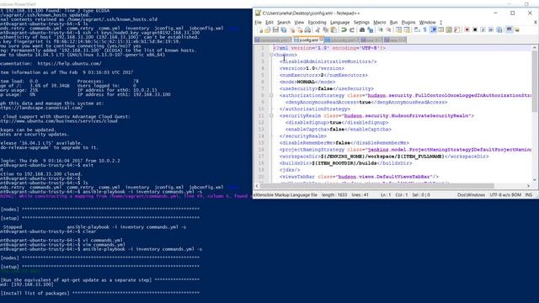This screenshot has height=303, width=539.
Task: Click 'Dos\Windows' in status bar
Action: pos(471,194)
